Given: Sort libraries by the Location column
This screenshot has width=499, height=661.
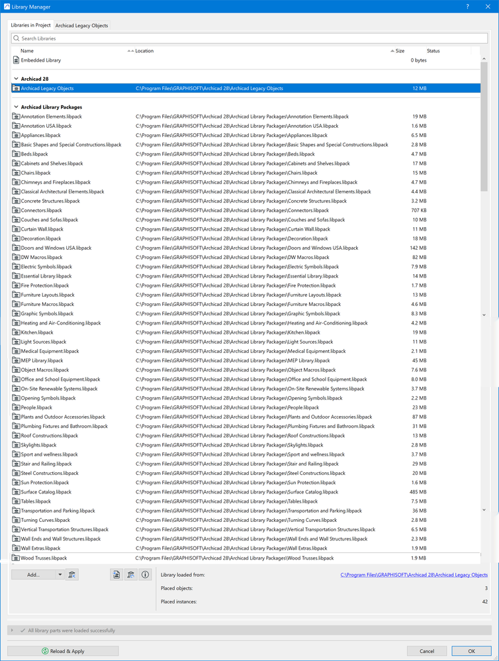Looking at the screenshot, I should [144, 50].
